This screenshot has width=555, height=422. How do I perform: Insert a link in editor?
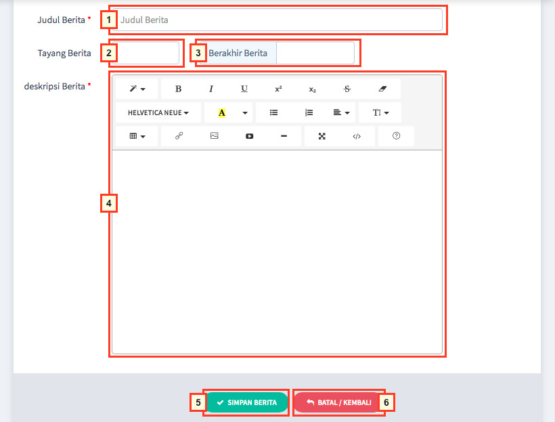tap(179, 136)
